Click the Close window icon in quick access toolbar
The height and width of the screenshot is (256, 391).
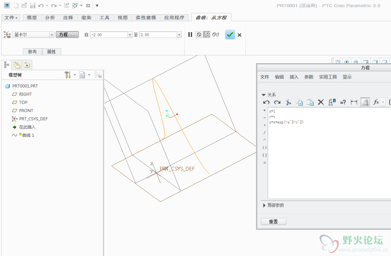click(x=88, y=5)
